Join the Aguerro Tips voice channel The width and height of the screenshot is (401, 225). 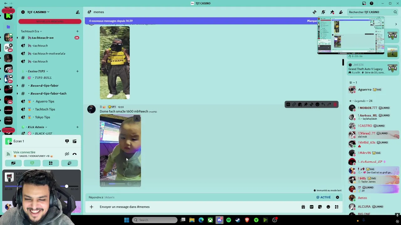(49, 101)
